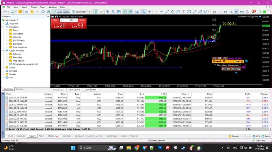Open the Journal tab in Toolbox
272x152 pixels.
134,136
